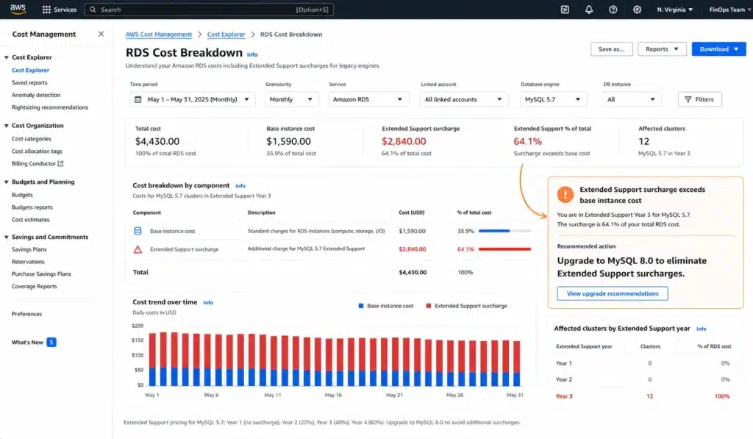
Task: Collapse the Cost Organization section
Action: point(6,126)
